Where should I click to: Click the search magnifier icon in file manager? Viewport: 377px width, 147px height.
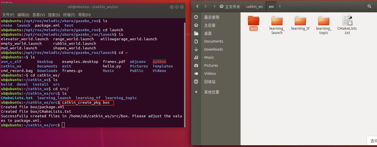(x=369, y=6)
